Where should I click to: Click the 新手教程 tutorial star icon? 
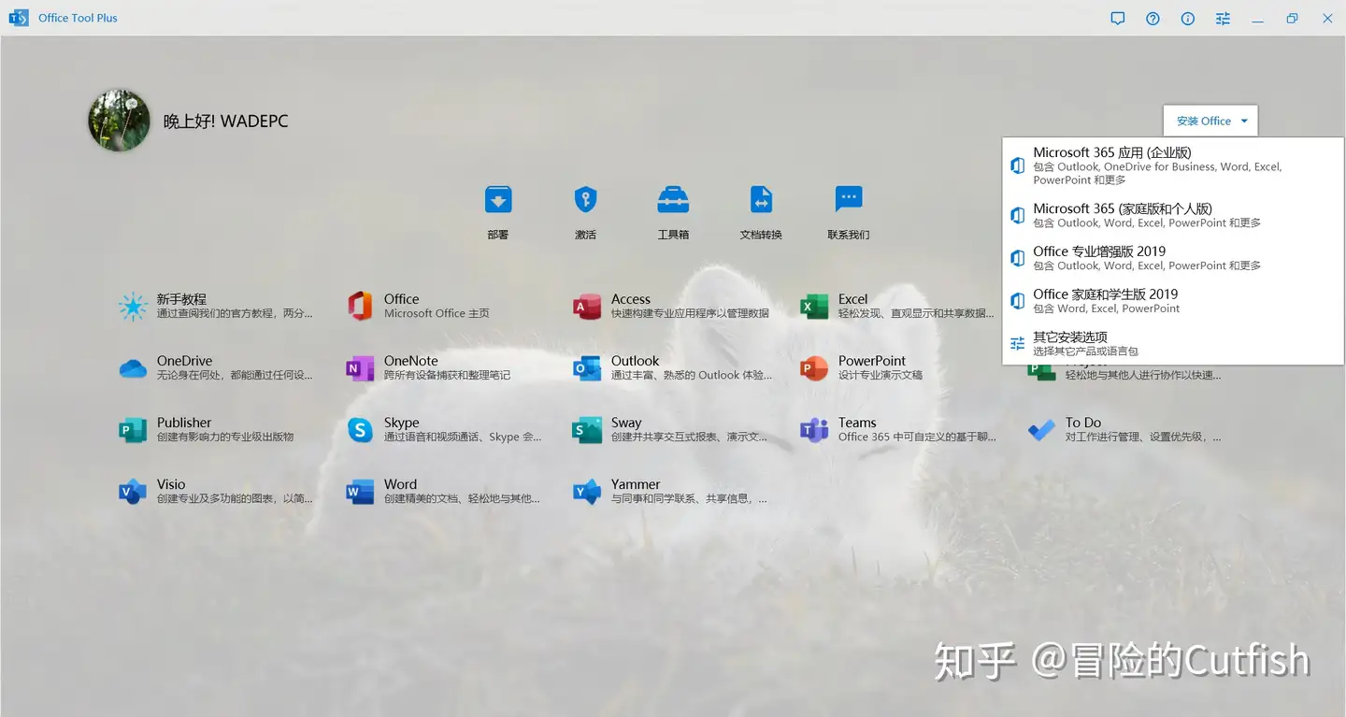(x=133, y=307)
